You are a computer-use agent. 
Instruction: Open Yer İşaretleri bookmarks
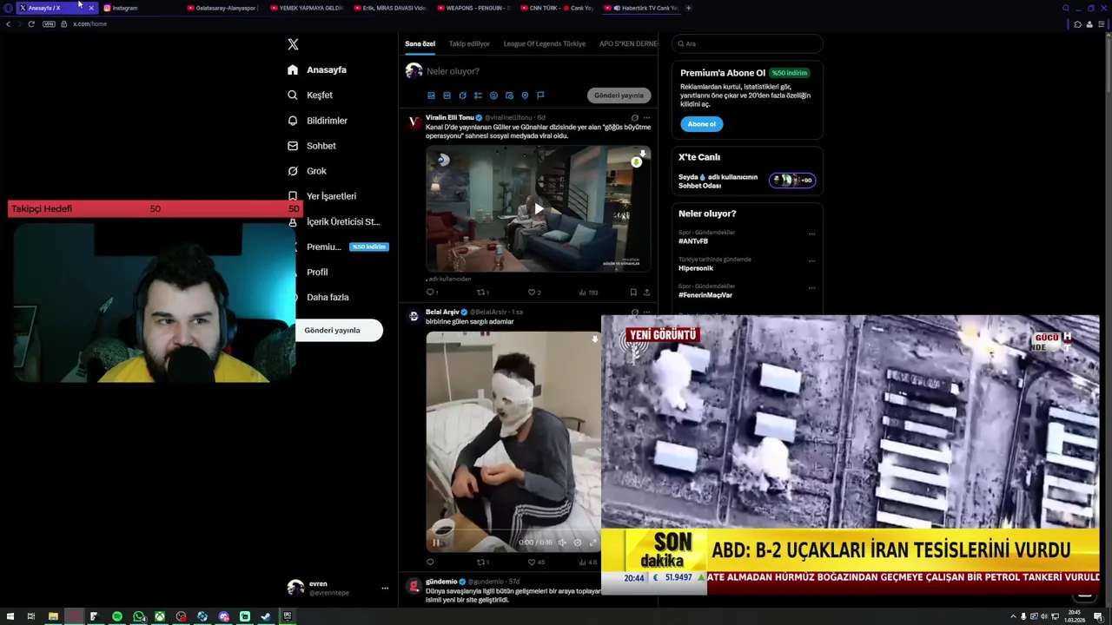[321, 196]
